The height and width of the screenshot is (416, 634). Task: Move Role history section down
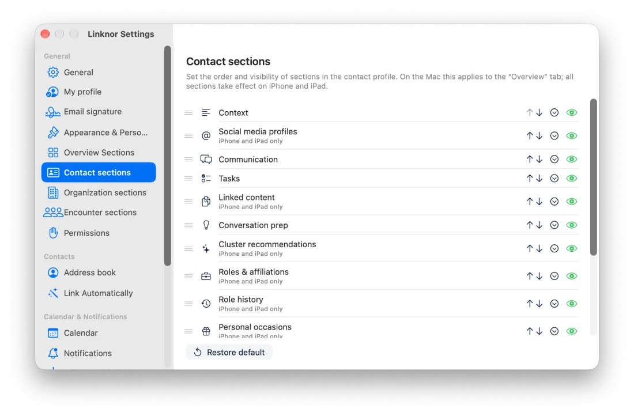point(539,304)
